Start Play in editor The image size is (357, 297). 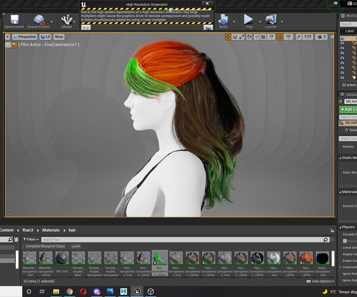248,20
